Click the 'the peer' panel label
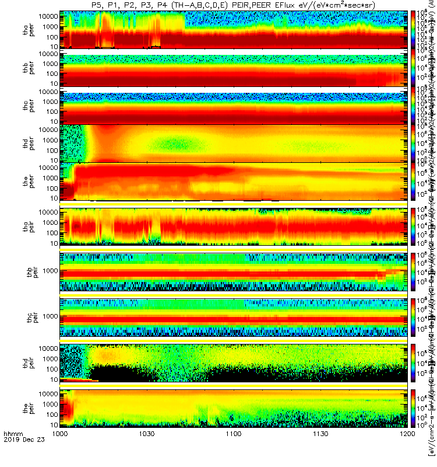The height and width of the screenshot is (467, 437). [29, 182]
